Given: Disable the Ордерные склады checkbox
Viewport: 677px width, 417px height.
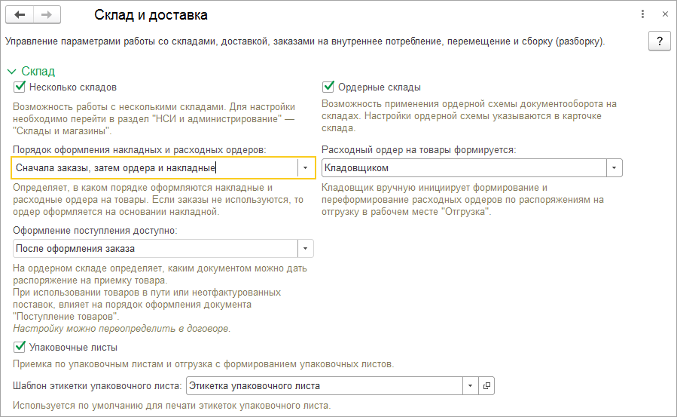Looking at the screenshot, I should (328, 87).
